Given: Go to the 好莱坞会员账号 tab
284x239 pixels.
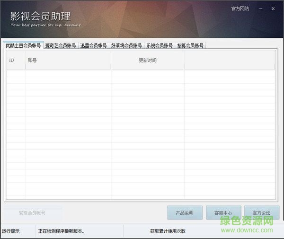Looking at the screenshot, I should [x=126, y=45].
